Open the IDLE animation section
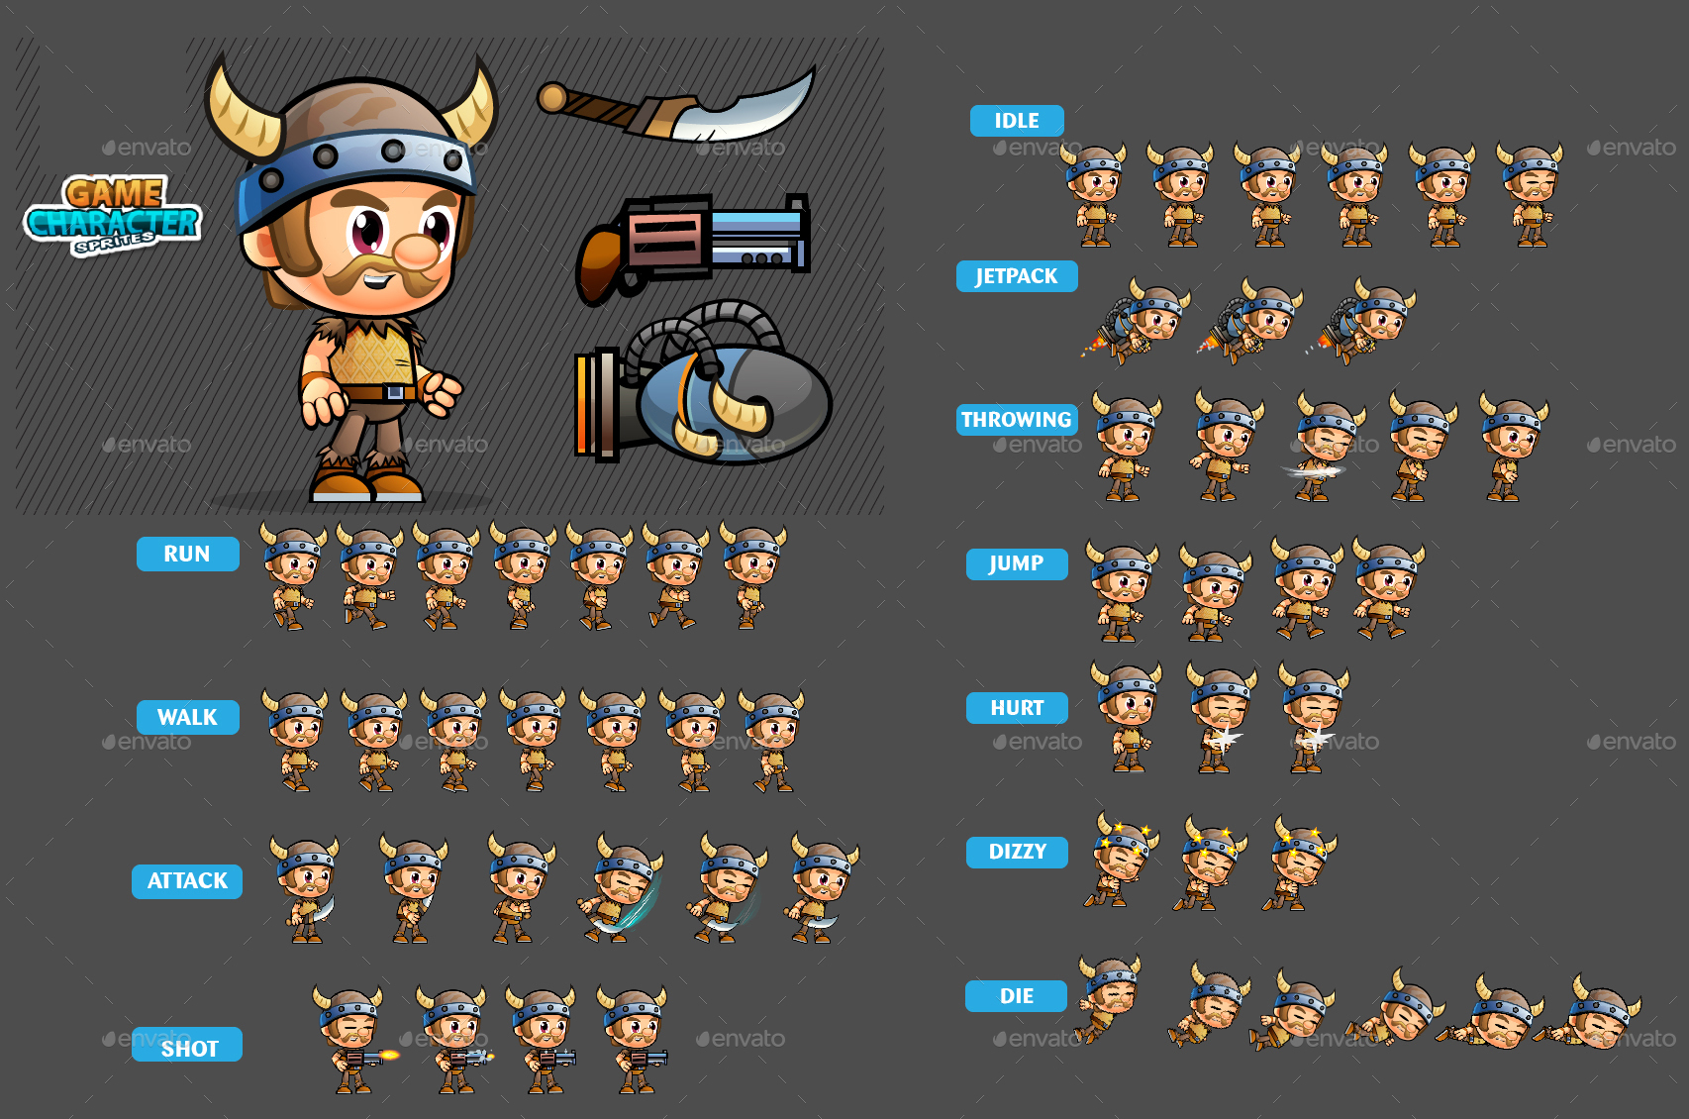 (1016, 120)
